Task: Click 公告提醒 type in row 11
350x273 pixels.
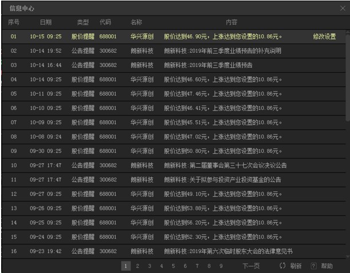Action: (83, 179)
